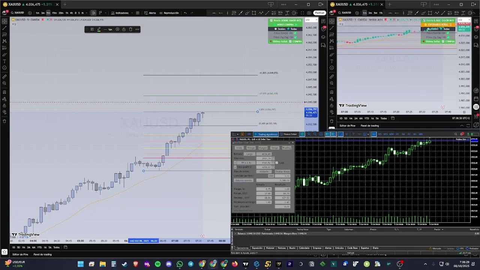The width and height of the screenshot is (480, 270).
Task: Select the measure ruler tool in left sidebar
Action: (4, 77)
